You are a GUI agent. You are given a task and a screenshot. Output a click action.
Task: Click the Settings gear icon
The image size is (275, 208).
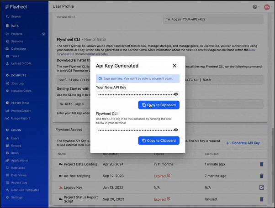click(x=7, y=198)
